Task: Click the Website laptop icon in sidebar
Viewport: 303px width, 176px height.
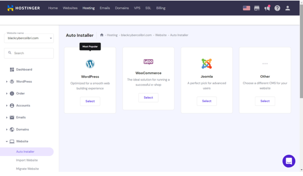Action: pyautogui.click(x=12, y=141)
